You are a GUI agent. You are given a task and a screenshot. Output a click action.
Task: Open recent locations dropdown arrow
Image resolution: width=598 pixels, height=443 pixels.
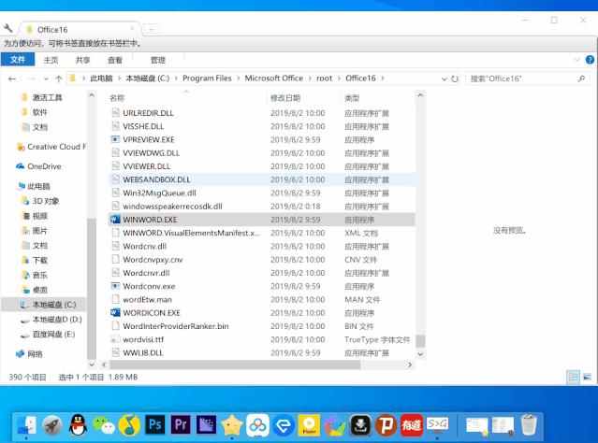point(46,79)
